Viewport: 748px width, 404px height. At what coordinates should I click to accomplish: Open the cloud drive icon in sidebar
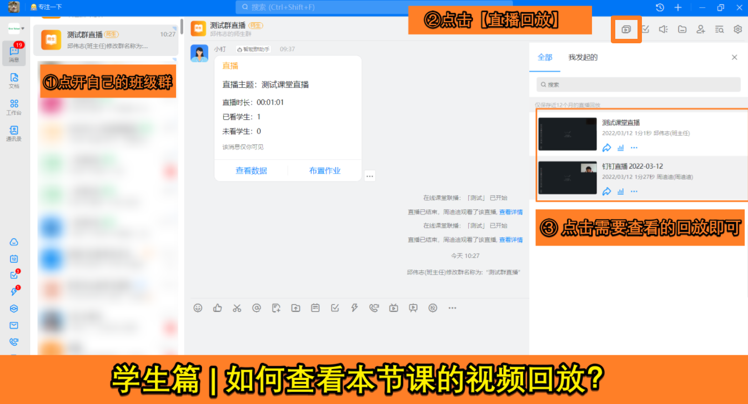coord(14,242)
